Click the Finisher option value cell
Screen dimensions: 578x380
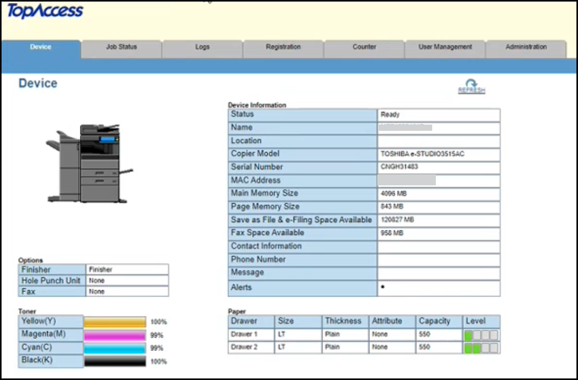point(127,270)
